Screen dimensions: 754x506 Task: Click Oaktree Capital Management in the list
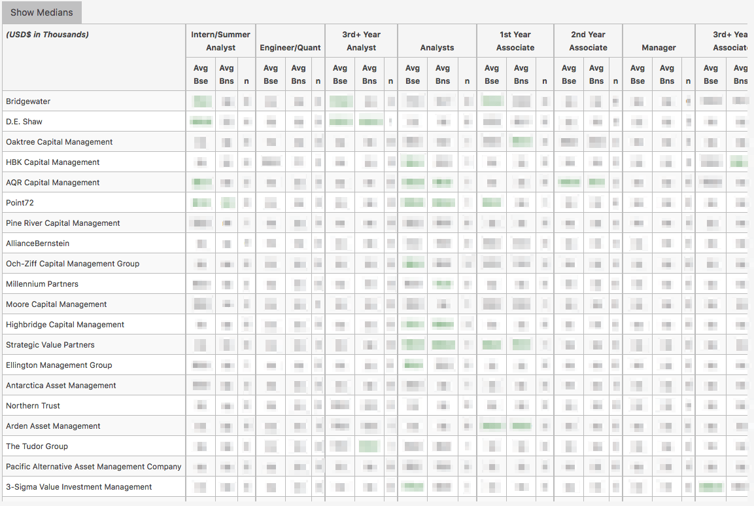point(60,142)
